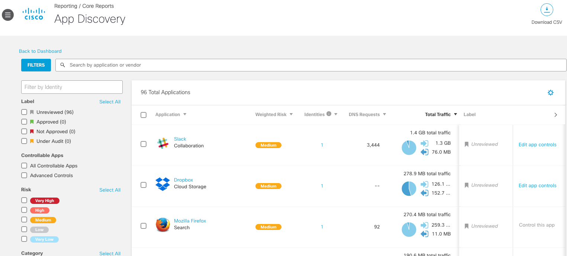
Task: Check the Unreviewed (96) label filter
Action: click(24, 112)
